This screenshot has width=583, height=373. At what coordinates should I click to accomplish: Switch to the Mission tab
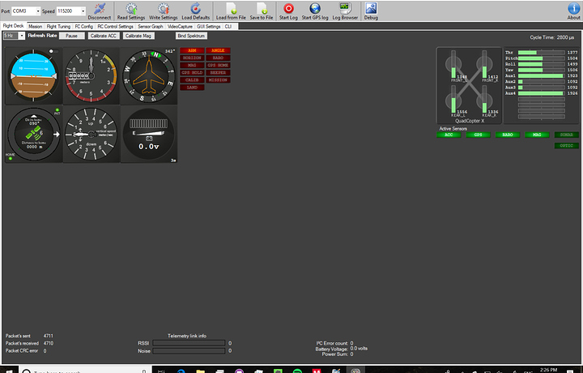click(36, 27)
